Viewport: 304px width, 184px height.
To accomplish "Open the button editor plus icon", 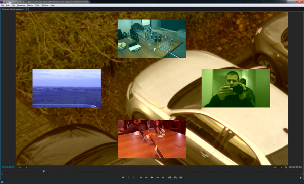I will pos(300,178).
